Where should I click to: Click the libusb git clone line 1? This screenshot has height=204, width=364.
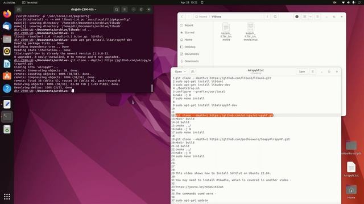(x=223, y=78)
